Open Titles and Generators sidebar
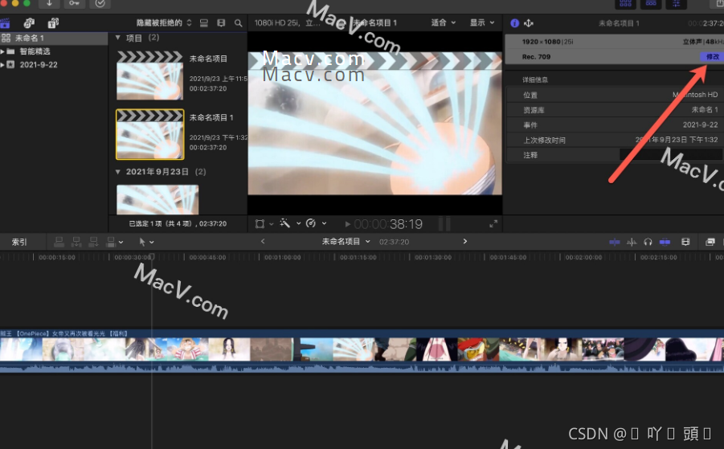Screen dimensions: 724x449 [53, 22]
